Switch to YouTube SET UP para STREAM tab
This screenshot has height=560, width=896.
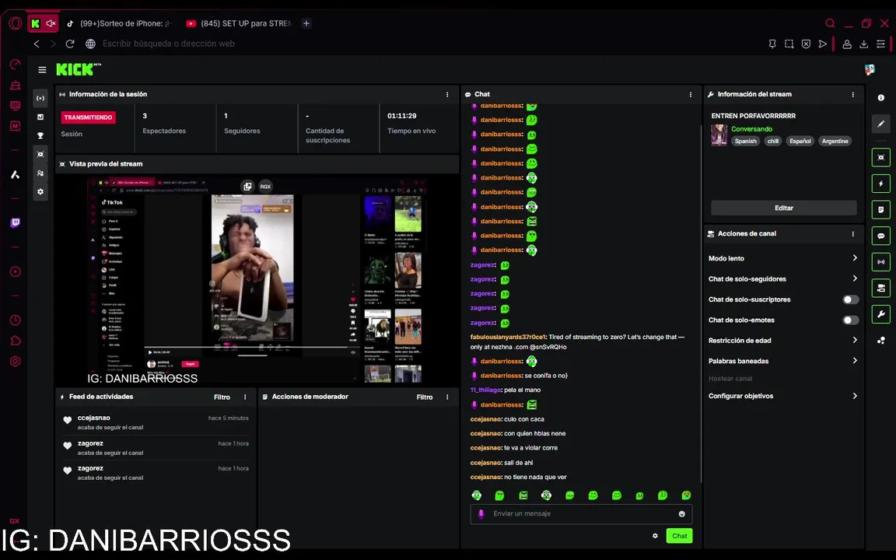pos(239,23)
